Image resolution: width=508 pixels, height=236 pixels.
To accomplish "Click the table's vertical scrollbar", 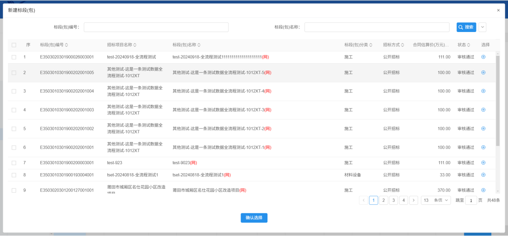I will pos(497,101).
